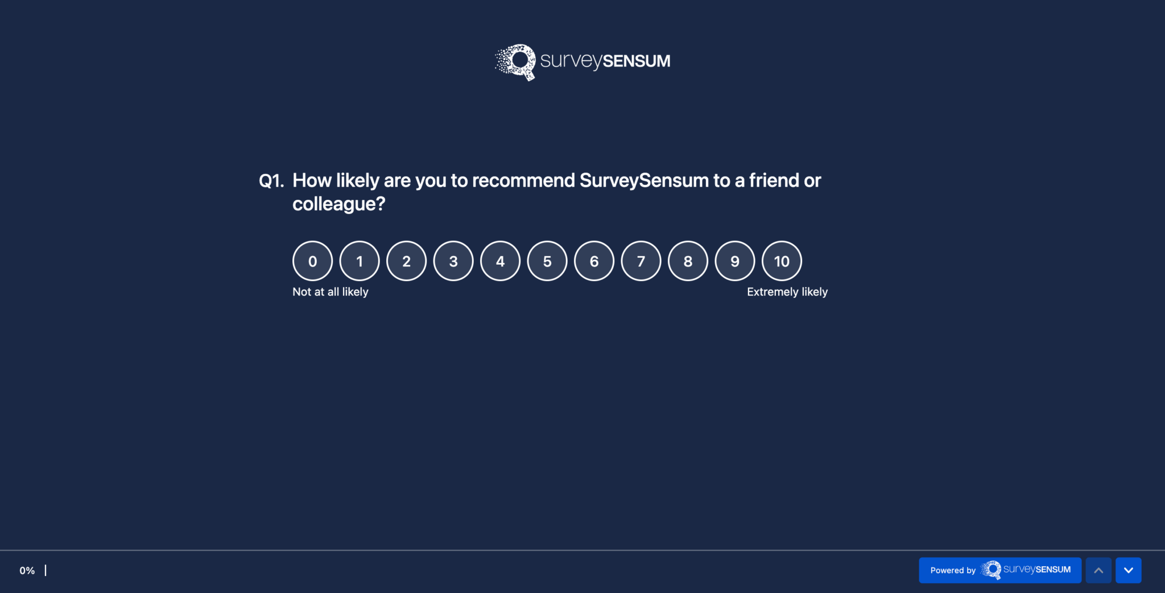Select score 8 for recommendation
The width and height of the screenshot is (1165, 593).
tap(688, 261)
